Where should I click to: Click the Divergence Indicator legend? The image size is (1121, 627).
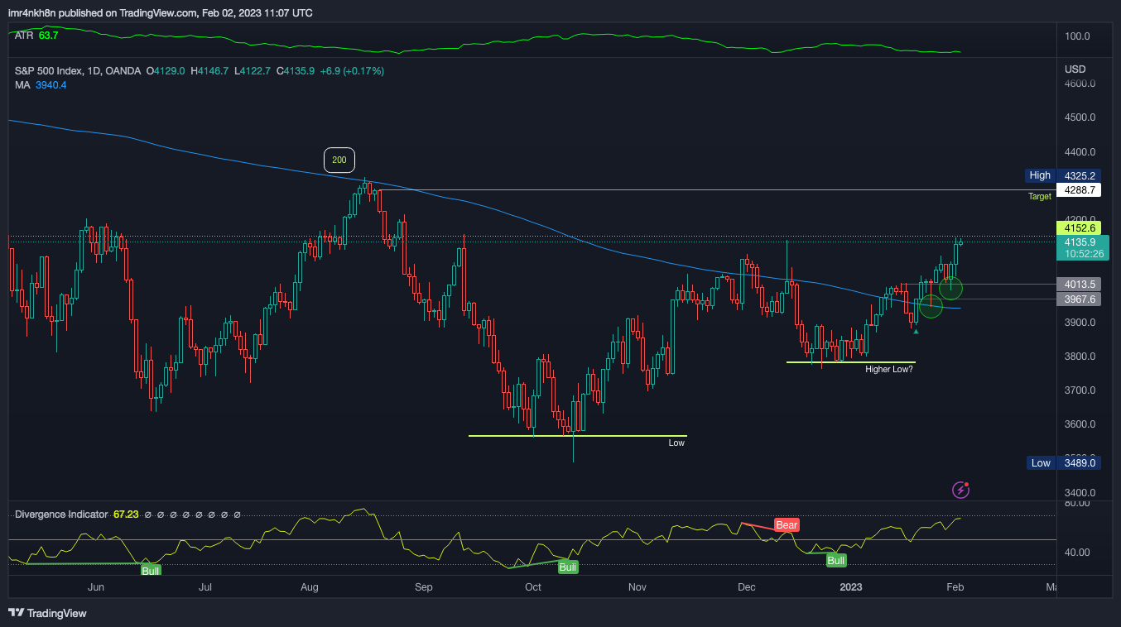pyautogui.click(x=77, y=515)
